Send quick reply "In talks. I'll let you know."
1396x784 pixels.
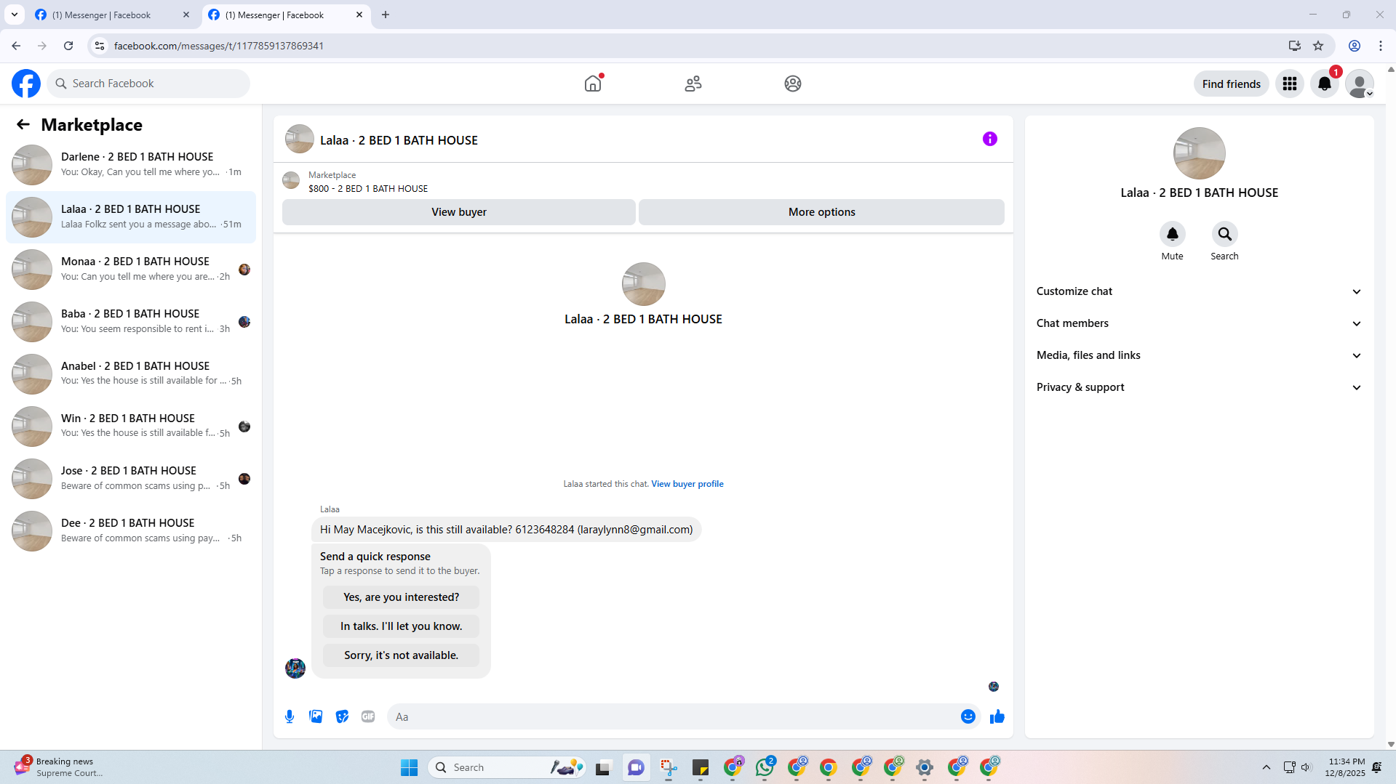(x=402, y=626)
